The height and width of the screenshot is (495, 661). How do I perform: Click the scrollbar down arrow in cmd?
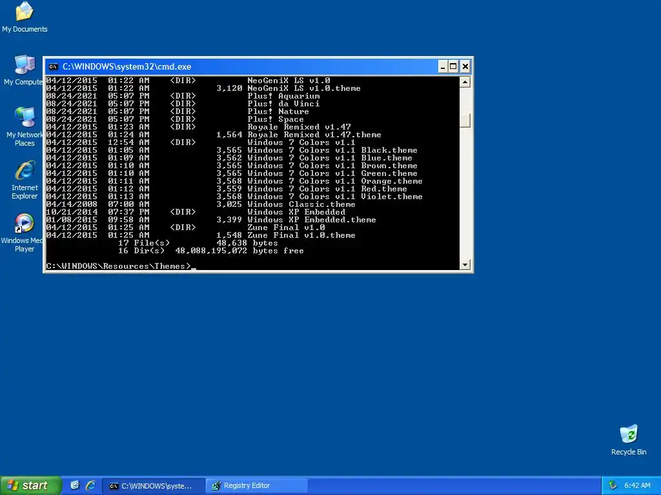(x=465, y=265)
